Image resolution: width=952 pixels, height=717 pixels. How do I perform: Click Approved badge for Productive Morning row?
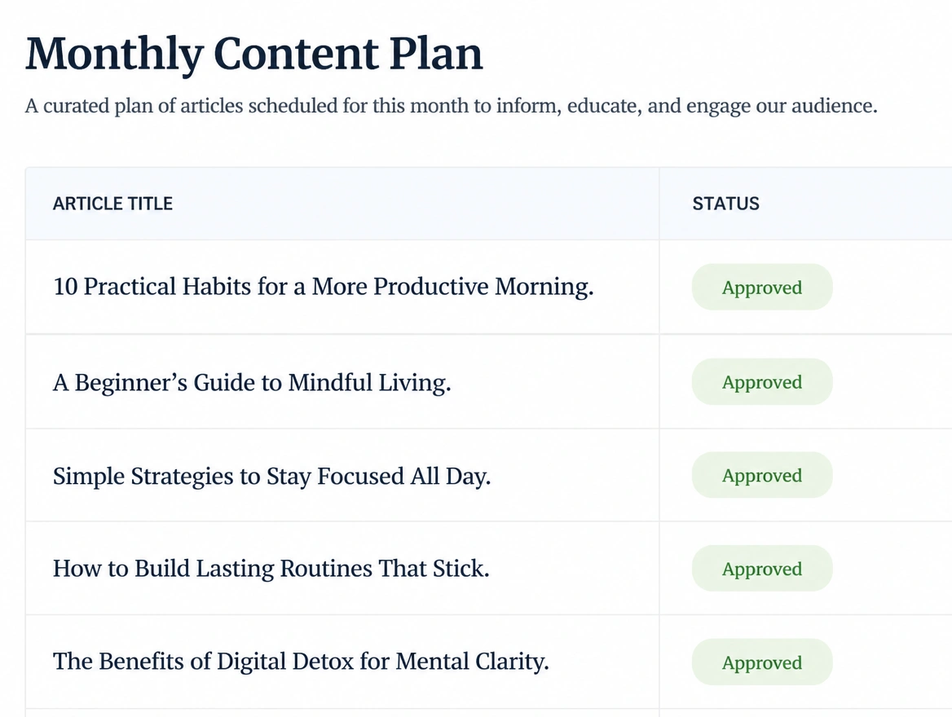pos(762,287)
